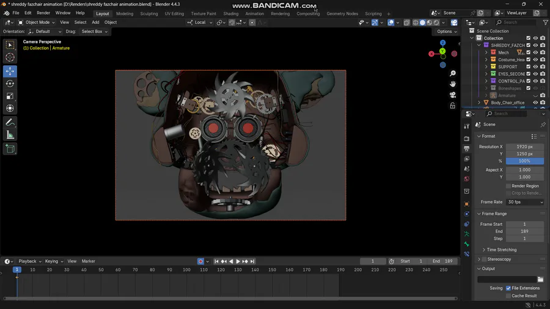Hide Body_Chair_office eye icon

click(x=535, y=103)
